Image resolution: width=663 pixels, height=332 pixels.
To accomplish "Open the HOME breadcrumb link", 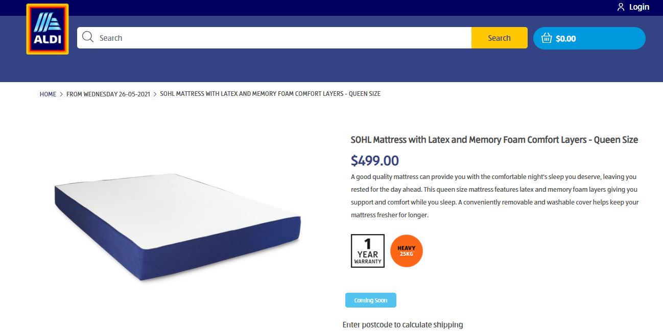I will 48,94.
